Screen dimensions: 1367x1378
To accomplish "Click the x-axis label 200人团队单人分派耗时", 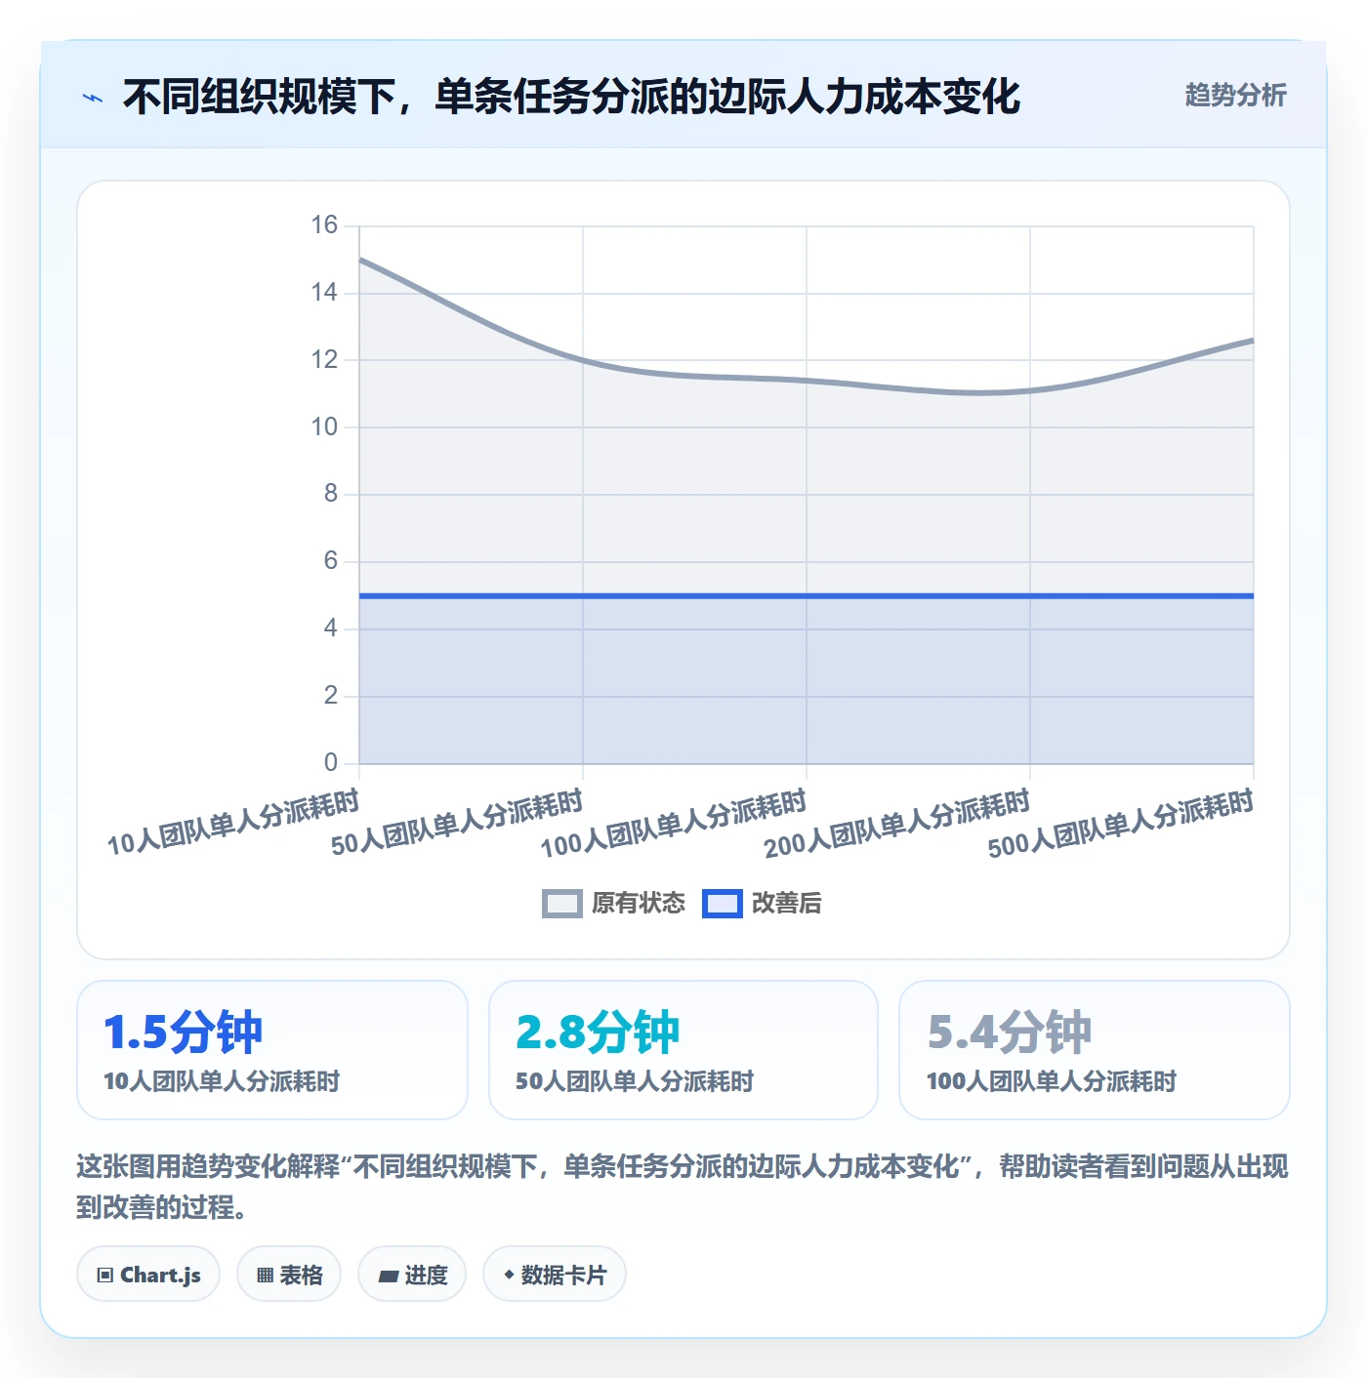I will click(x=897, y=825).
